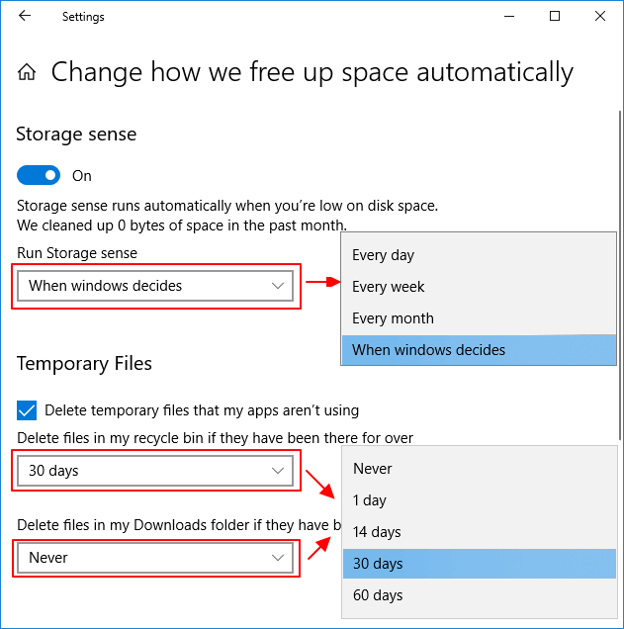This screenshot has width=624, height=629.
Task: Minimize the Settings window
Action: (x=509, y=16)
